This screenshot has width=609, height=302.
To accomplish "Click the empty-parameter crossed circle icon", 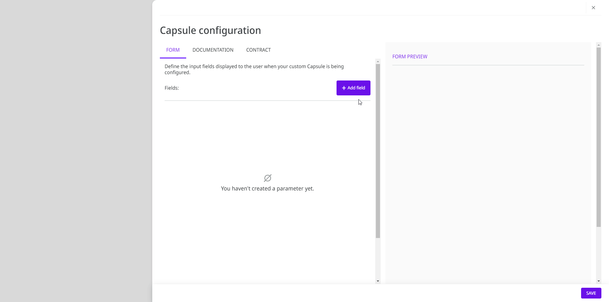I will point(267,178).
